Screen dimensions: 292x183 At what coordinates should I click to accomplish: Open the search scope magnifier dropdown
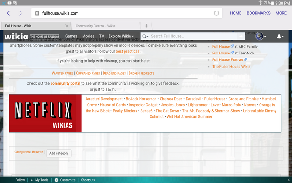point(145,36)
